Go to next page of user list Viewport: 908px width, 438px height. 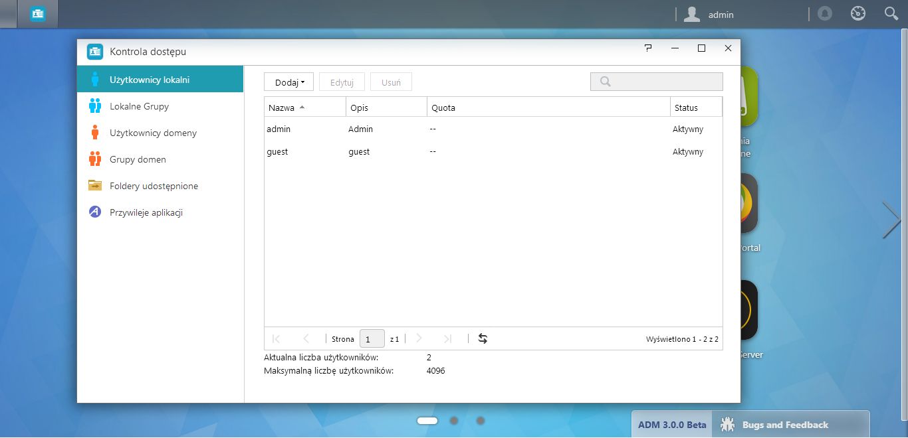[x=419, y=338]
